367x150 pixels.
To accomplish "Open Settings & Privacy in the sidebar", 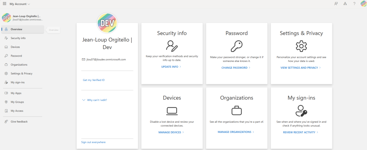I will click(23, 74).
